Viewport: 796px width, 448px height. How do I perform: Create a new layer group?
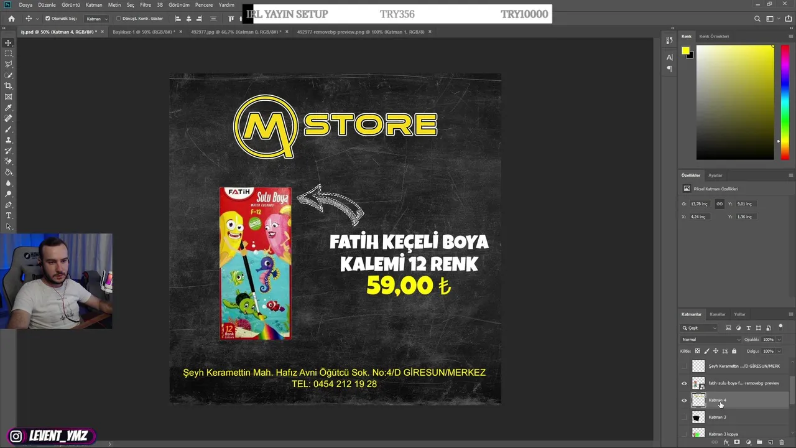click(759, 442)
